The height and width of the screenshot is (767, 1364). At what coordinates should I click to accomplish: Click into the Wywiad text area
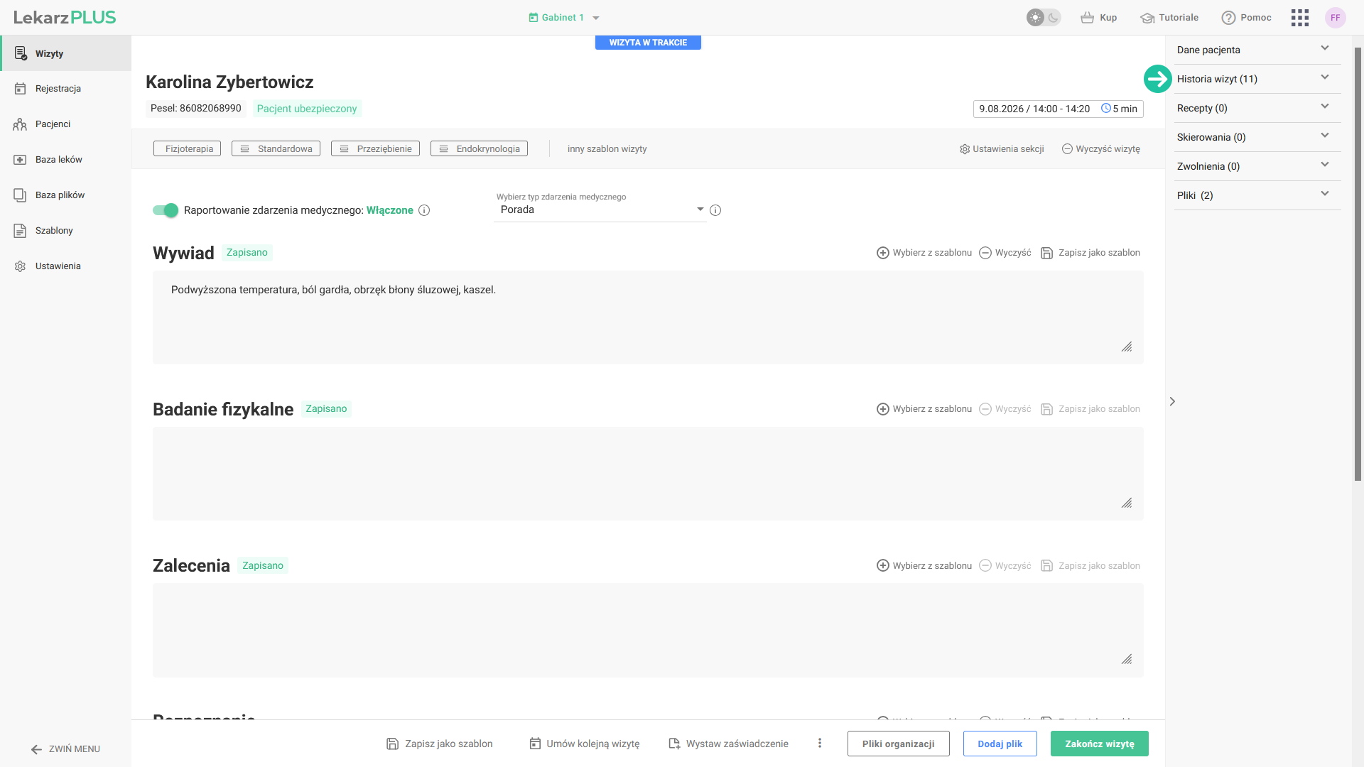[x=648, y=317]
